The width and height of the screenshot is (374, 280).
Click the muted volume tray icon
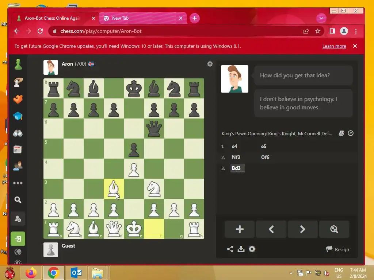(x=327, y=273)
